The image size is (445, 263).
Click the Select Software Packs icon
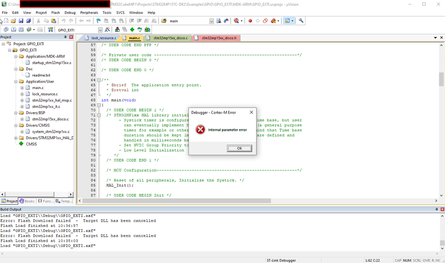pyautogui.click(x=139, y=29)
